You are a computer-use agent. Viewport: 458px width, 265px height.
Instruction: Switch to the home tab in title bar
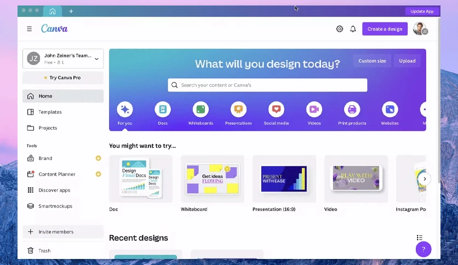coord(53,11)
